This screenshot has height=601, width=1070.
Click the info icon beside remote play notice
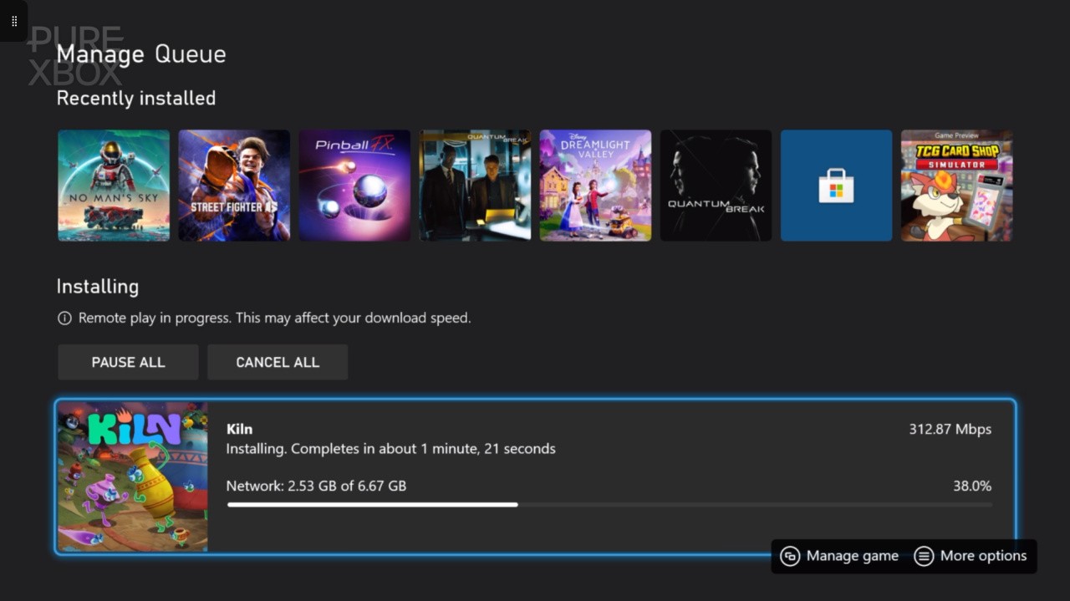pyautogui.click(x=64, y=318)
